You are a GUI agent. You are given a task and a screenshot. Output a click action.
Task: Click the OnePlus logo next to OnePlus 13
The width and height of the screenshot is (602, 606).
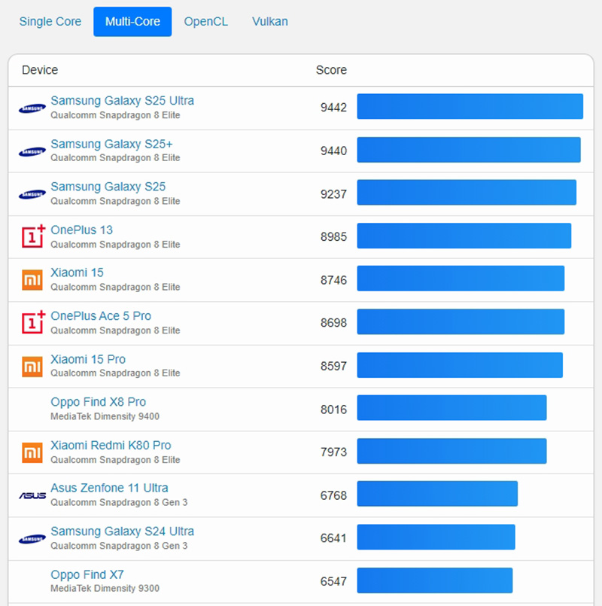pos(33,237)
